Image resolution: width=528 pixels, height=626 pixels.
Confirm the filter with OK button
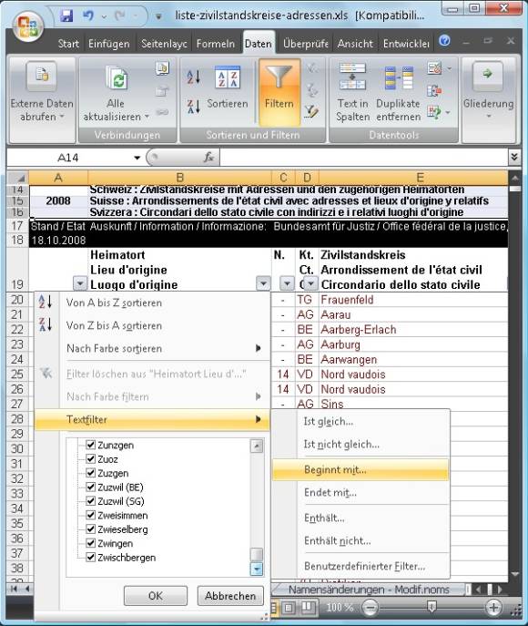(156, 596)
